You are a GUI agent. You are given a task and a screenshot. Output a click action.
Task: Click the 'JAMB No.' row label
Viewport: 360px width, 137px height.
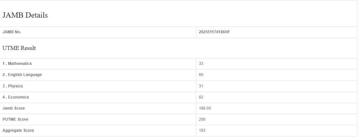12,32
